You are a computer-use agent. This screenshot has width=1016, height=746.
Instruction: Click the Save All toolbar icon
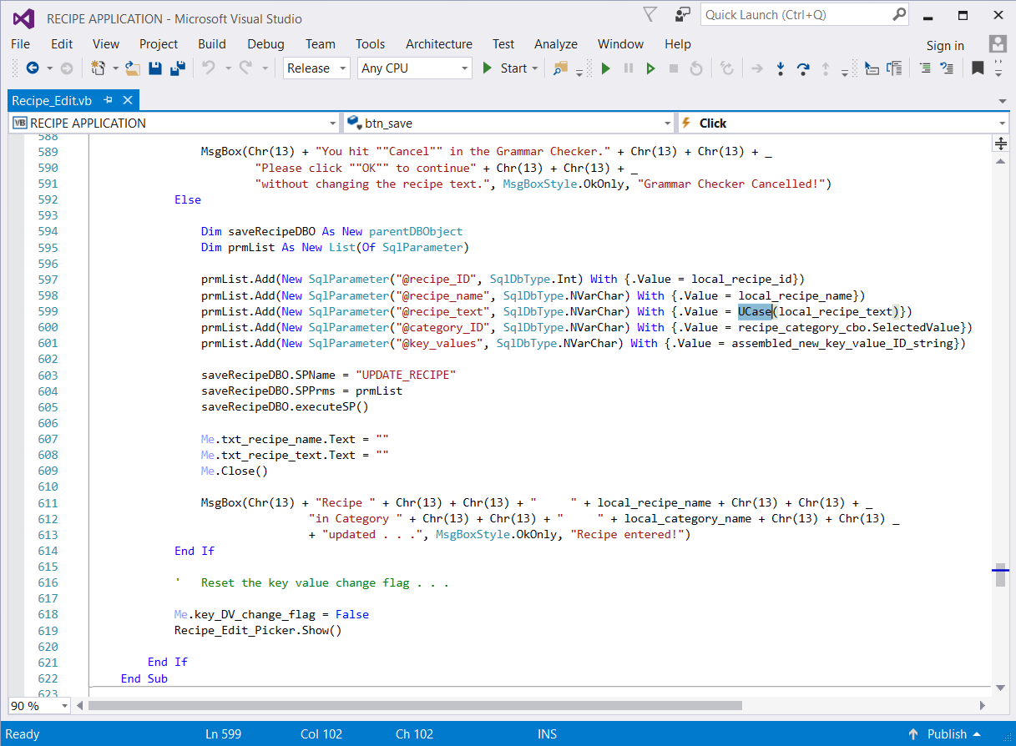[177, 68]
